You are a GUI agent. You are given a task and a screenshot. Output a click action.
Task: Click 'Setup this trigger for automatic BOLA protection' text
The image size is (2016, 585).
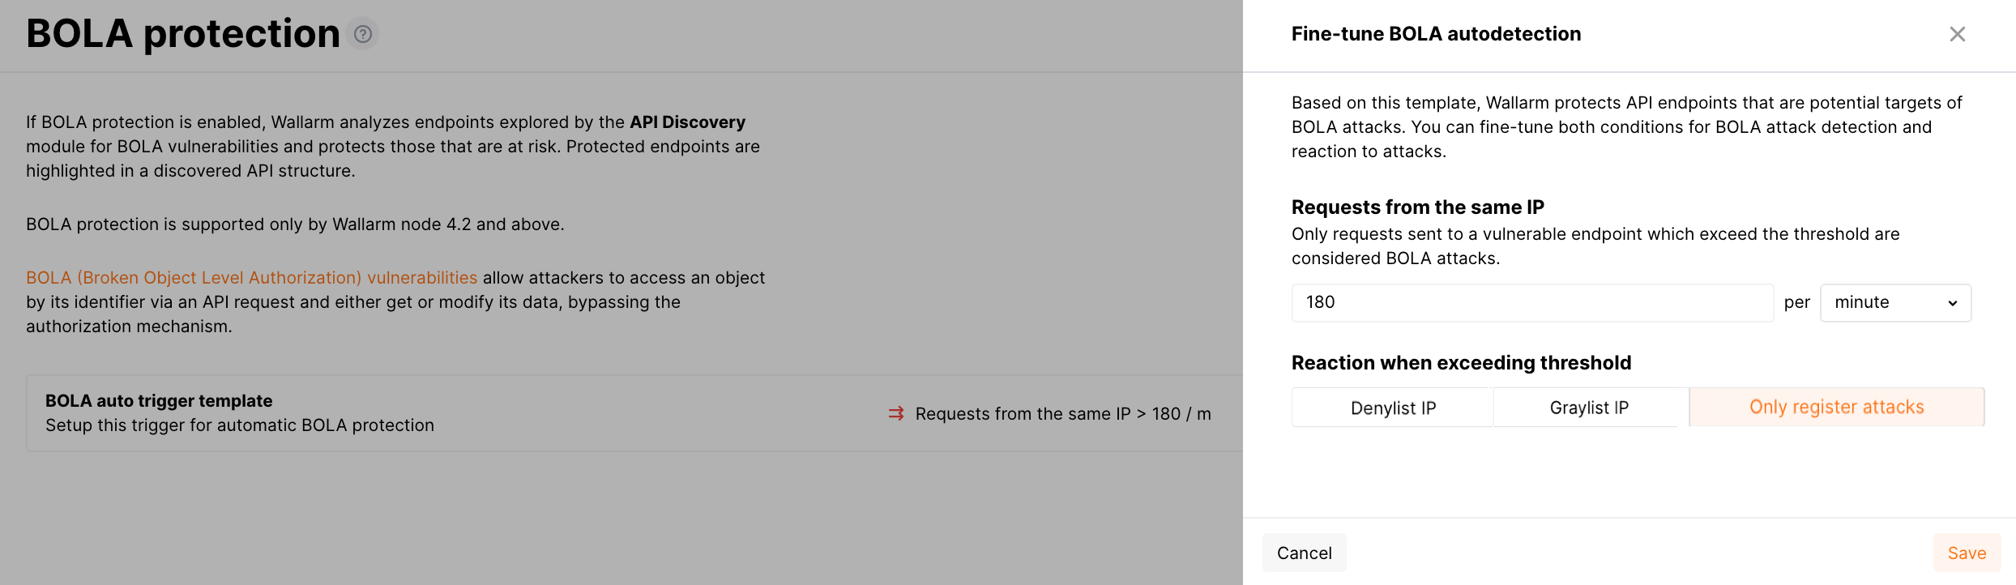coord(240,425)
